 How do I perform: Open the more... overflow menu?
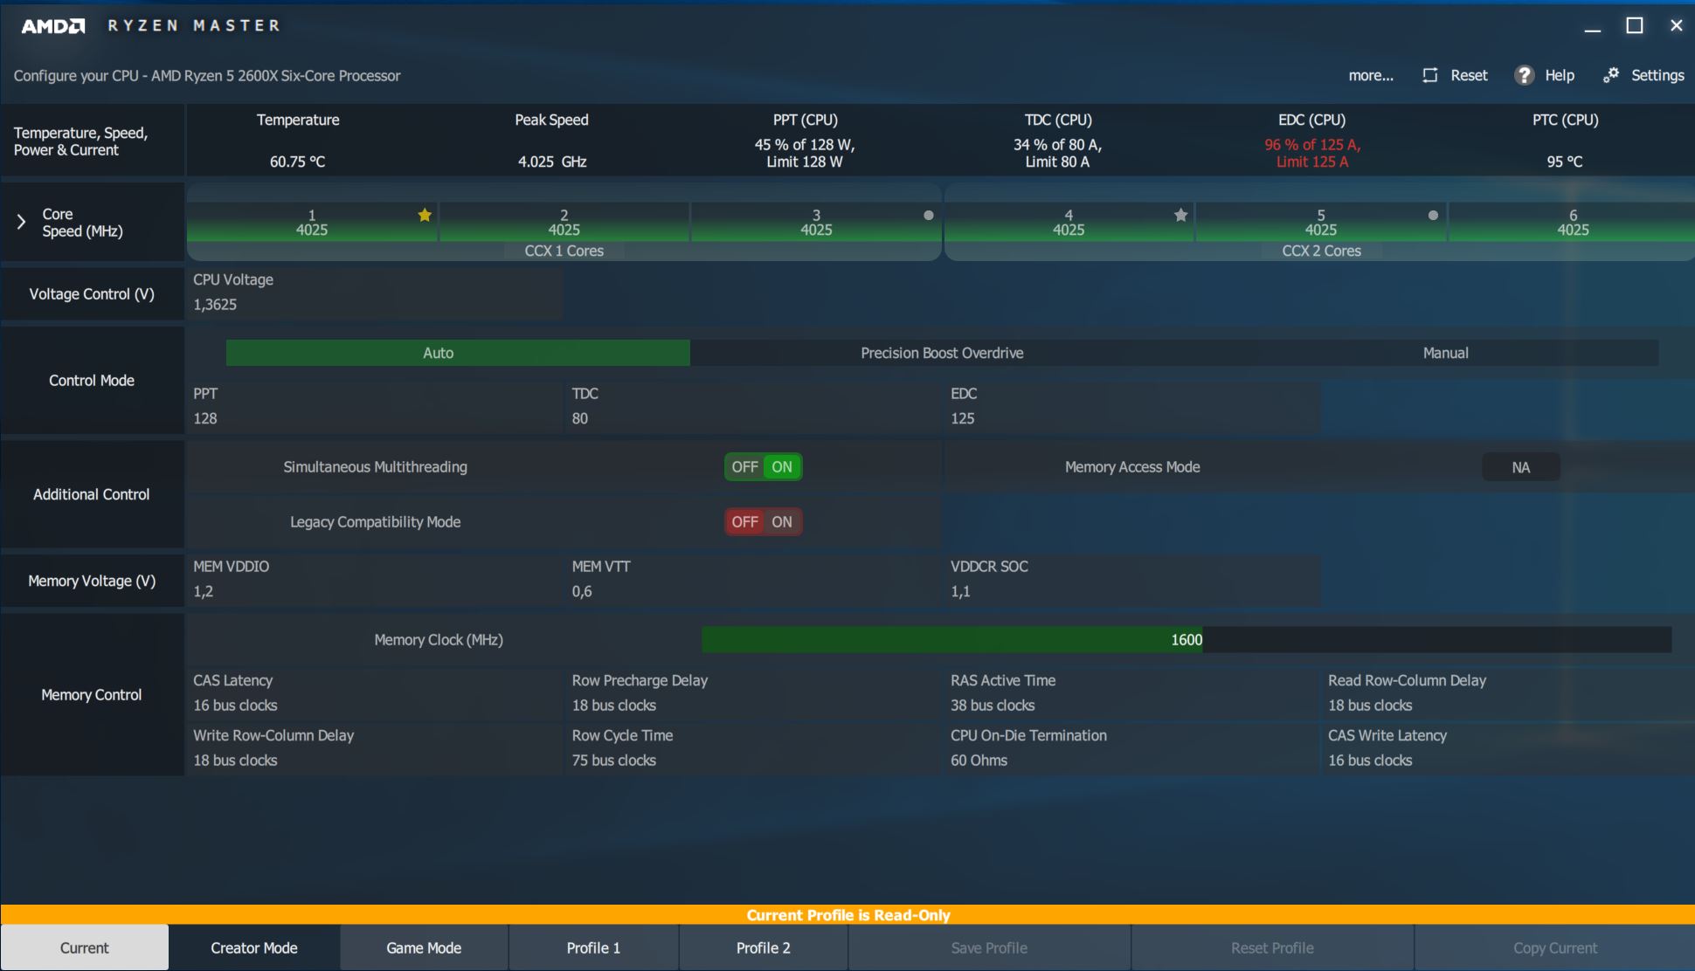1370,75
